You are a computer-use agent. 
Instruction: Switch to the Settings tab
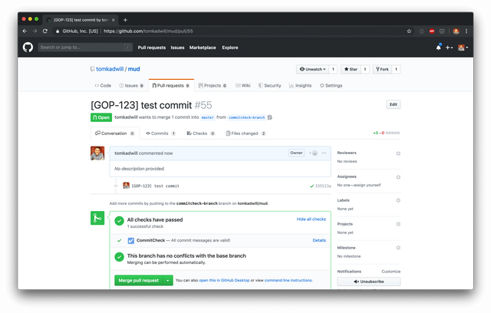click(x=331, y=85)
